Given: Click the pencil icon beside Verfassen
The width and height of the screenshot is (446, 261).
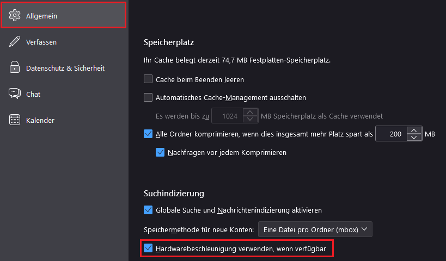Looking at the screenshot, I should (x=15, y=41).
